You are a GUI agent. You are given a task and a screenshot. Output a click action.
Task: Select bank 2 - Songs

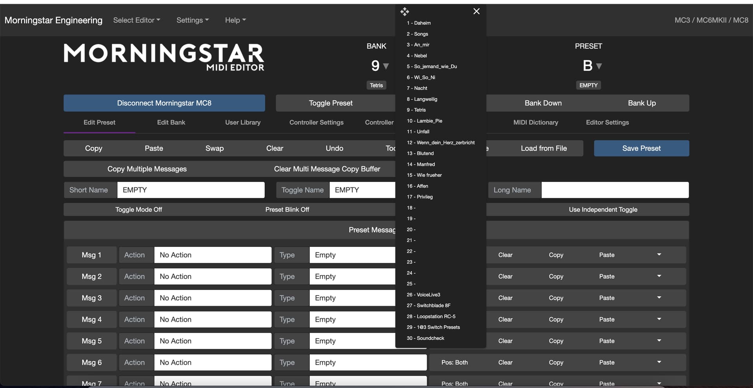417,34
